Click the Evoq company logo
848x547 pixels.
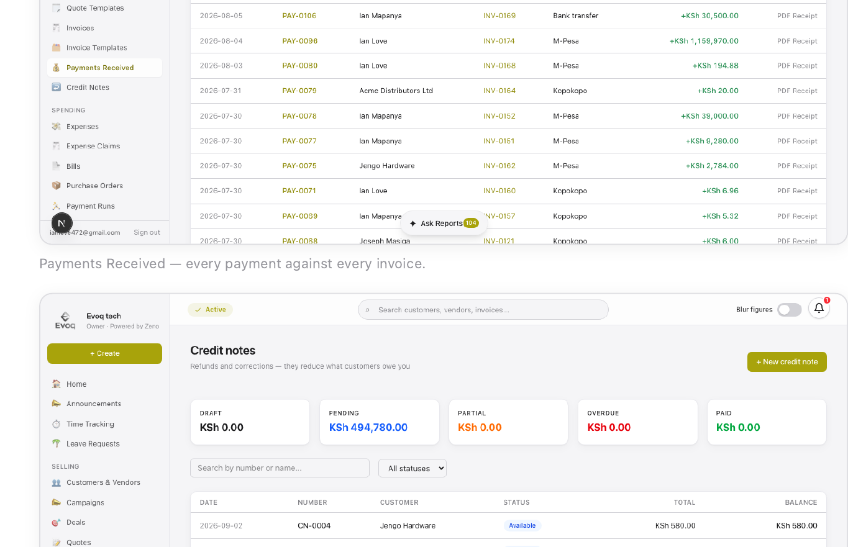pos(65,320)
